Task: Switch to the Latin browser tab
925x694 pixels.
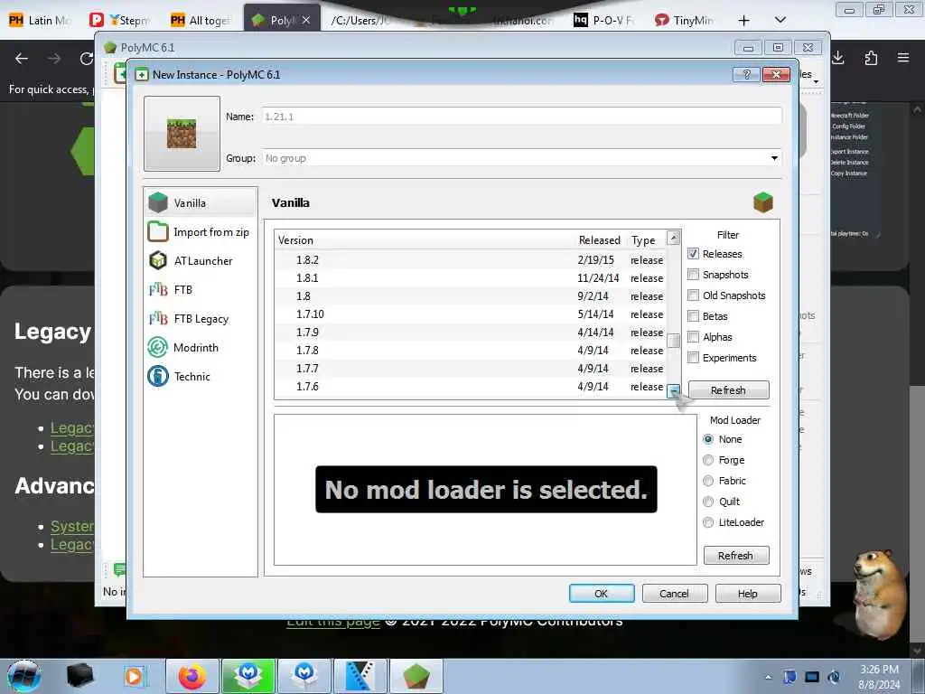Action: pyautogui.click(x=40, y=20)
